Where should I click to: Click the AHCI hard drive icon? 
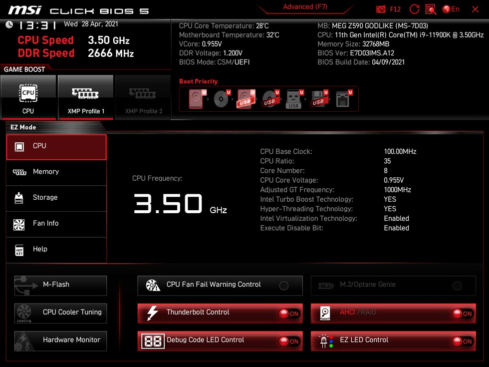[x=325, y=313]
